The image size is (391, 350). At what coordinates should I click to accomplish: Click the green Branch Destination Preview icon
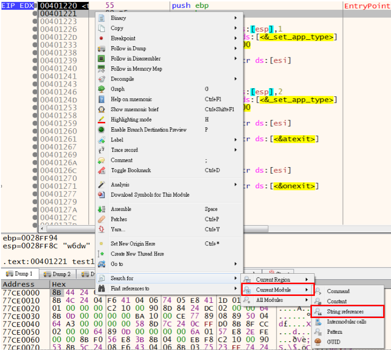pos(101,129)
